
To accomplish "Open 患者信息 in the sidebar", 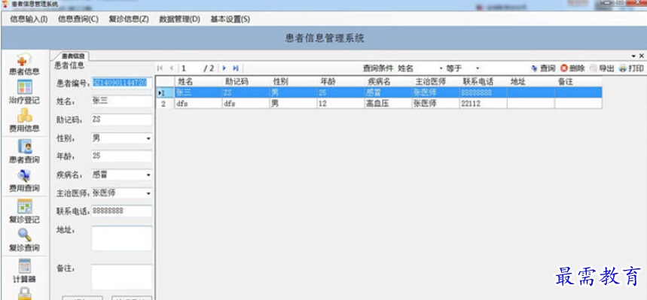I will [24, 65].
